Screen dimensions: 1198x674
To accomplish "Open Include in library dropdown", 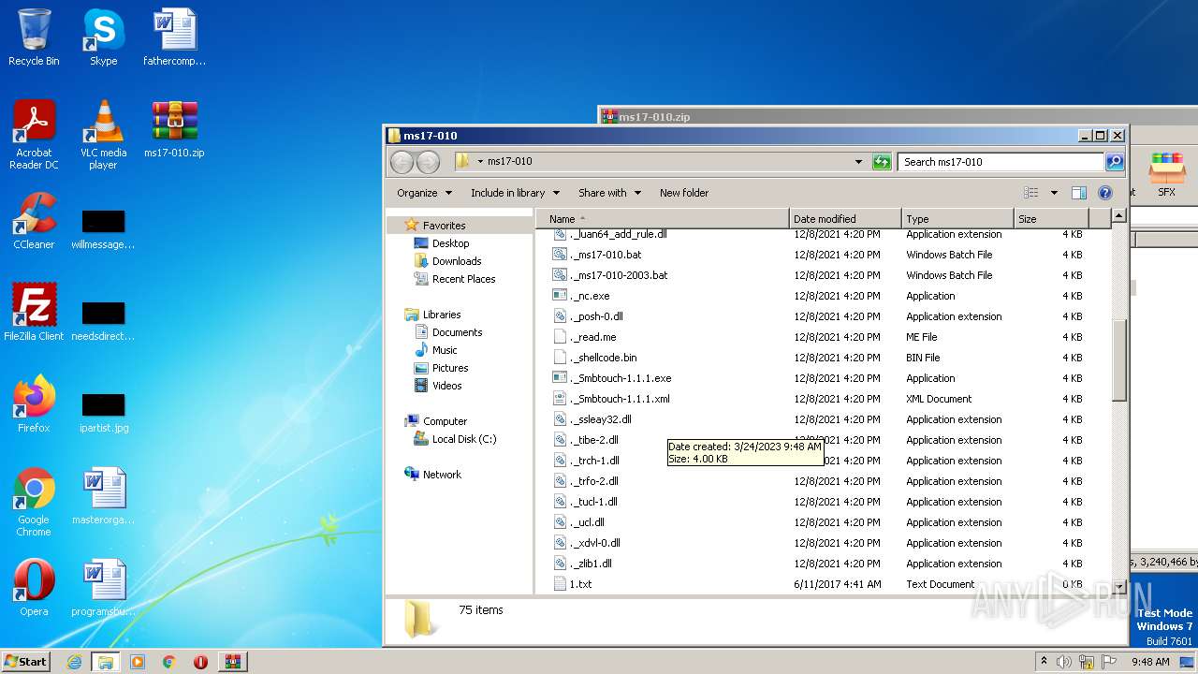I will point(515,193).
